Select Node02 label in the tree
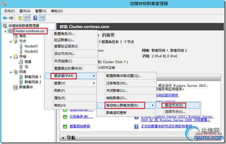Screen dimensions: 226x144 [x=31, y=51]
